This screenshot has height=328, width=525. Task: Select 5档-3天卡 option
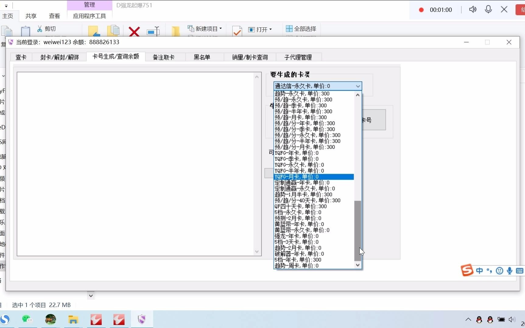[x=314, y=242]
